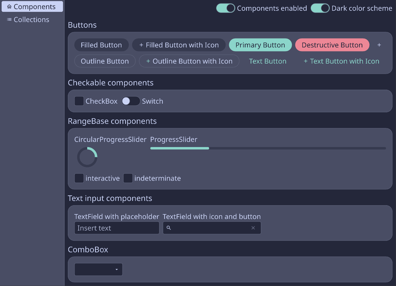The image size is (396, 286).
Task: Click the search icon in the text field
Action: (x=169, y=228)
